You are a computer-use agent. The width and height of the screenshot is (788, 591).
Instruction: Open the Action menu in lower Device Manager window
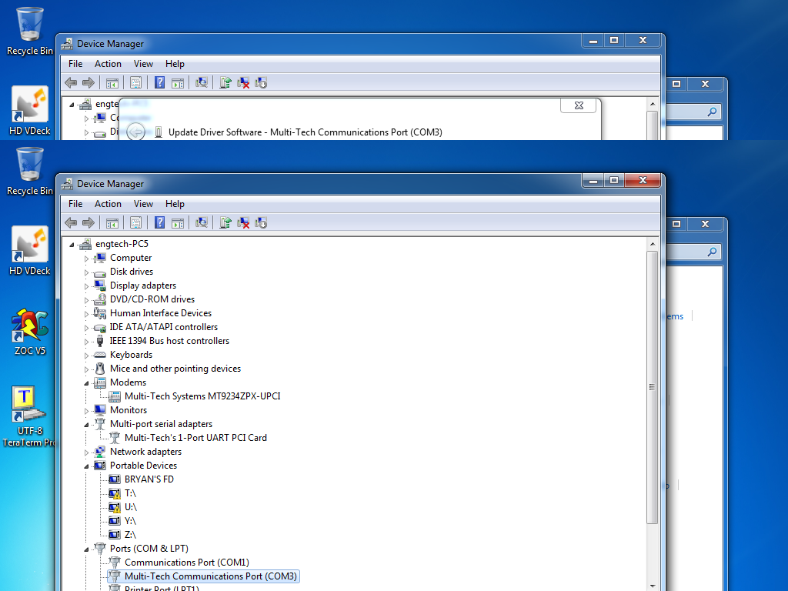coord(108,204)
